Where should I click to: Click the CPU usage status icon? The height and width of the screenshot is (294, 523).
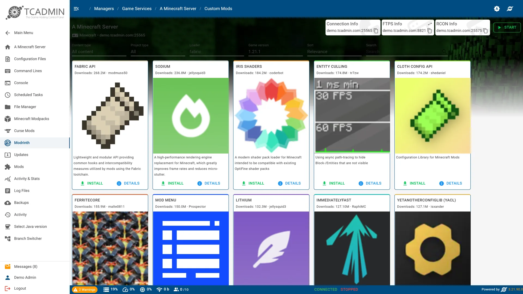(x=142, y=289)
